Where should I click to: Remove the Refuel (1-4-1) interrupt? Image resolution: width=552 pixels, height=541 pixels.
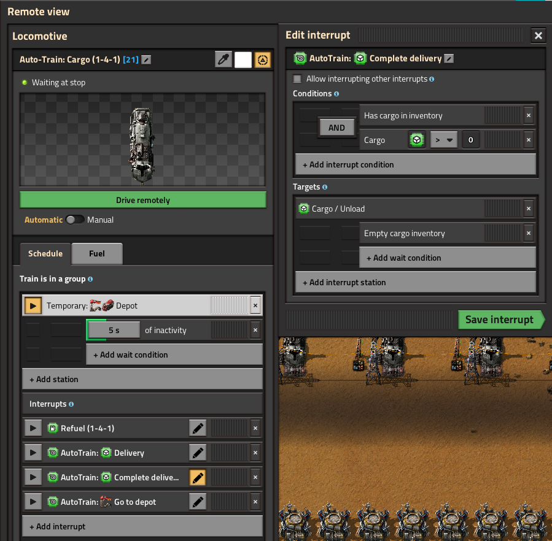(x=255, y=428)
